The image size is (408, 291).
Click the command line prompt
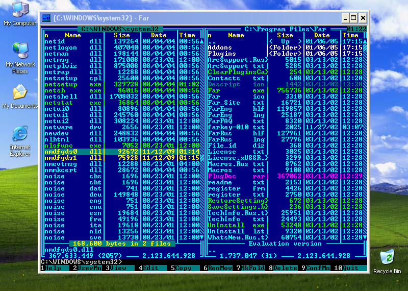[81, 261]
